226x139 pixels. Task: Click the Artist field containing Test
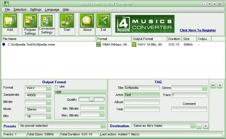[x=142, y=95]
